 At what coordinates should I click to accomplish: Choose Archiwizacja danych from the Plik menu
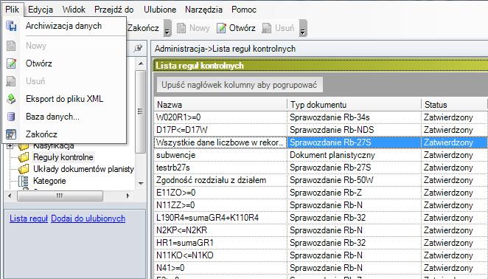pos(64,26)
